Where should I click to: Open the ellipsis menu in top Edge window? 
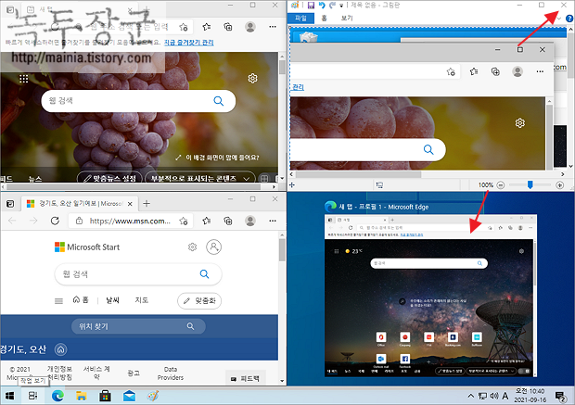[x=273, y=27]
